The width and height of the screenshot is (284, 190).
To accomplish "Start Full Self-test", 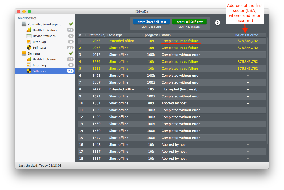I will (x=190, y=22).
